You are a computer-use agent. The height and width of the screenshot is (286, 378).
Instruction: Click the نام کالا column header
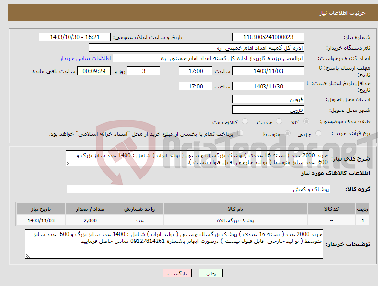tap(235, 209)
